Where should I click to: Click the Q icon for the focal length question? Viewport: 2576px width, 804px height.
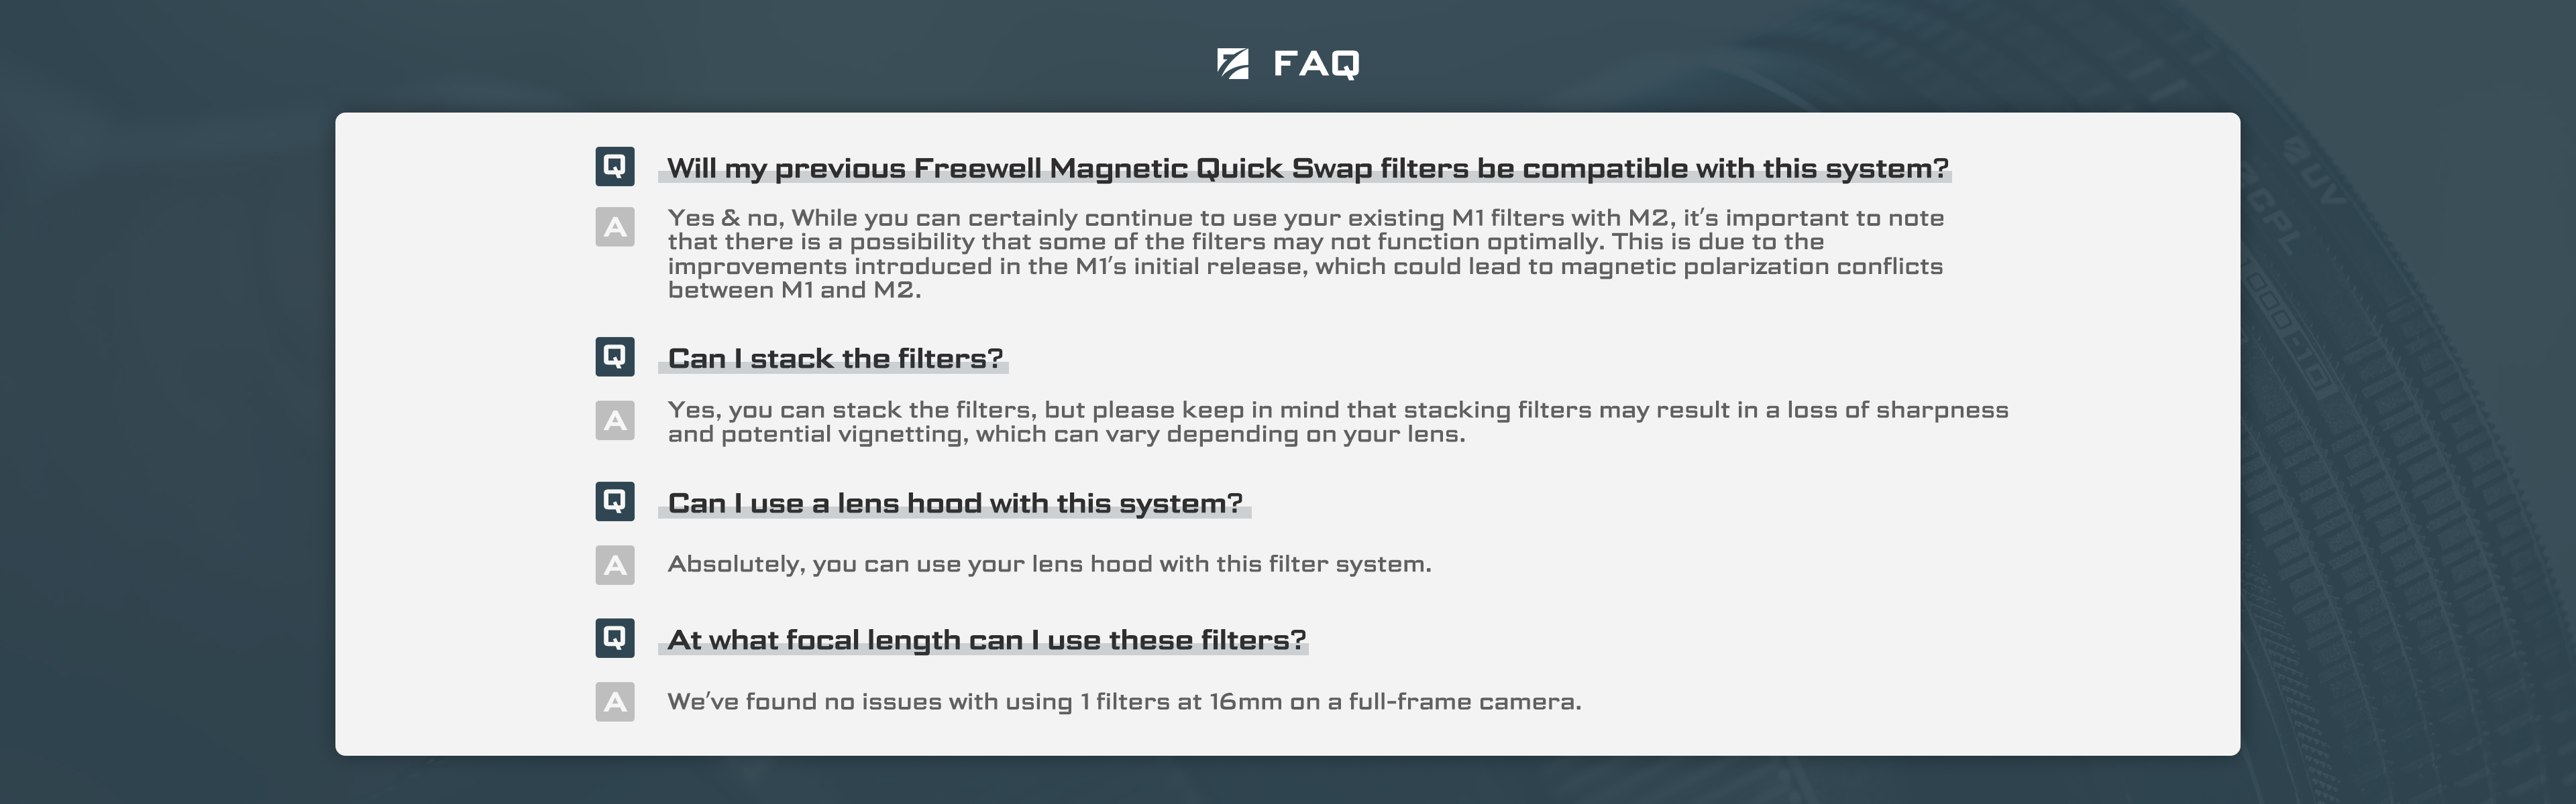pyautogui.click(x=615, y=639)
